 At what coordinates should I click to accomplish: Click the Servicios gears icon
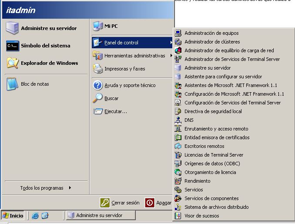[178, 190]
